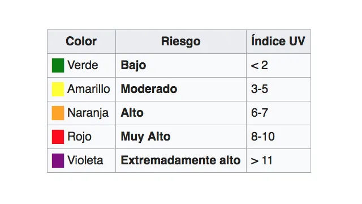Viewport: 362px width, 204px height.
Task: Click the '3-5' UV index value
Action: coord(260,89)
